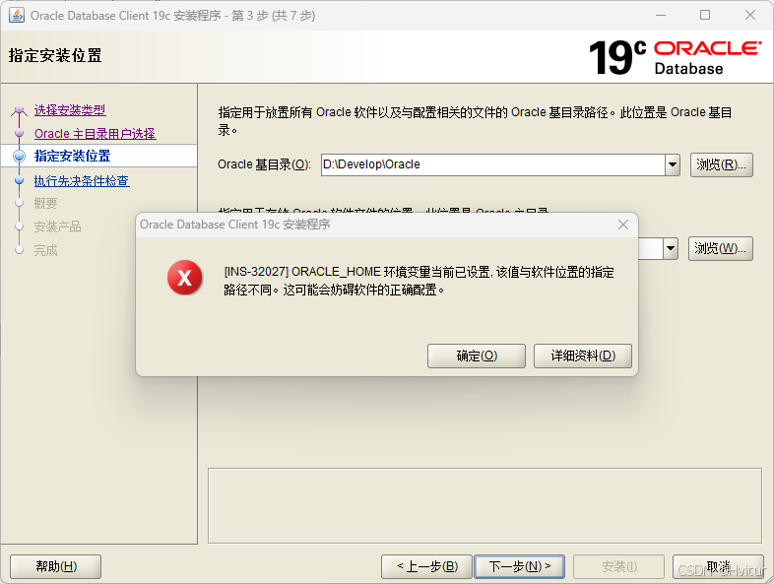Go to 选择安装类型 step link
Image resolution: width=774 pixels, height=584 pixels.
point(70,110)
